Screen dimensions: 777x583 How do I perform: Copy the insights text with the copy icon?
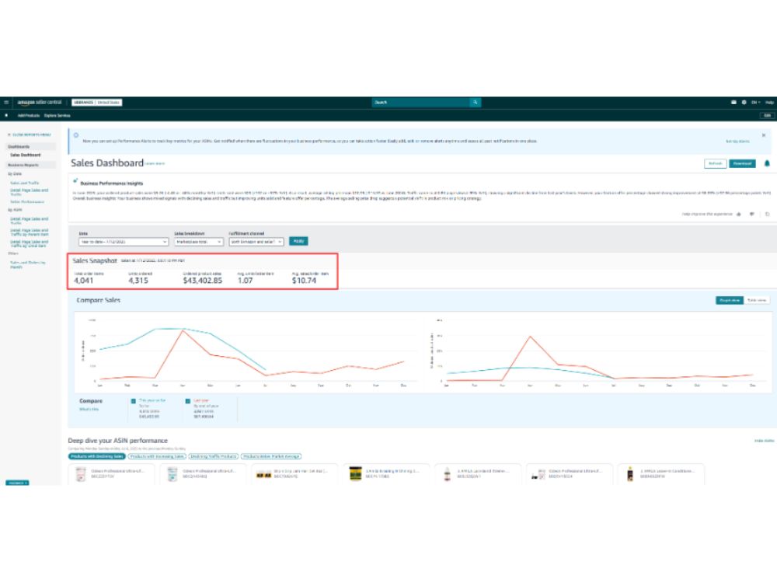click(767, 215)
